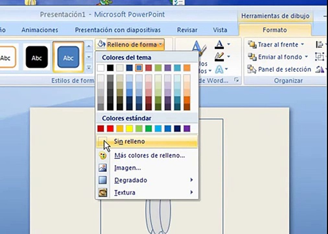
Task: Expand the shape styles gallery more arrow
Action: pyautogui.click(x=89, y=68)
